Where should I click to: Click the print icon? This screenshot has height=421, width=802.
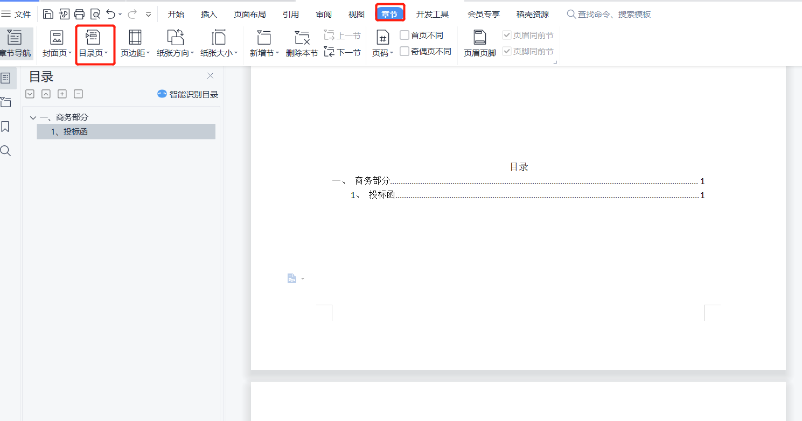point(80,14)
